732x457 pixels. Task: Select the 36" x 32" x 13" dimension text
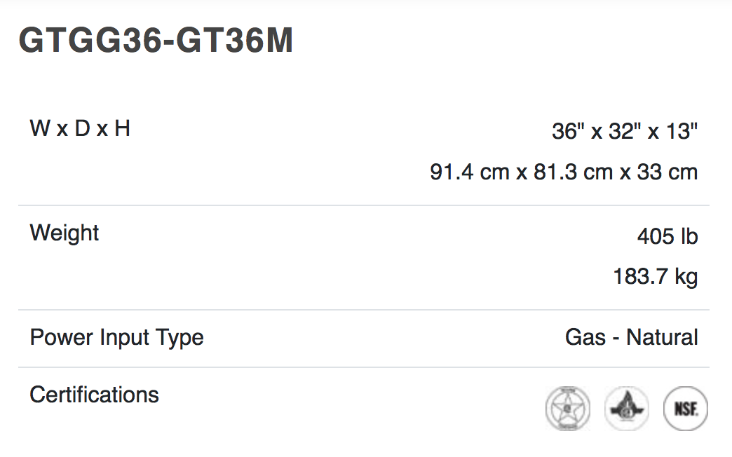click(625, 131)
